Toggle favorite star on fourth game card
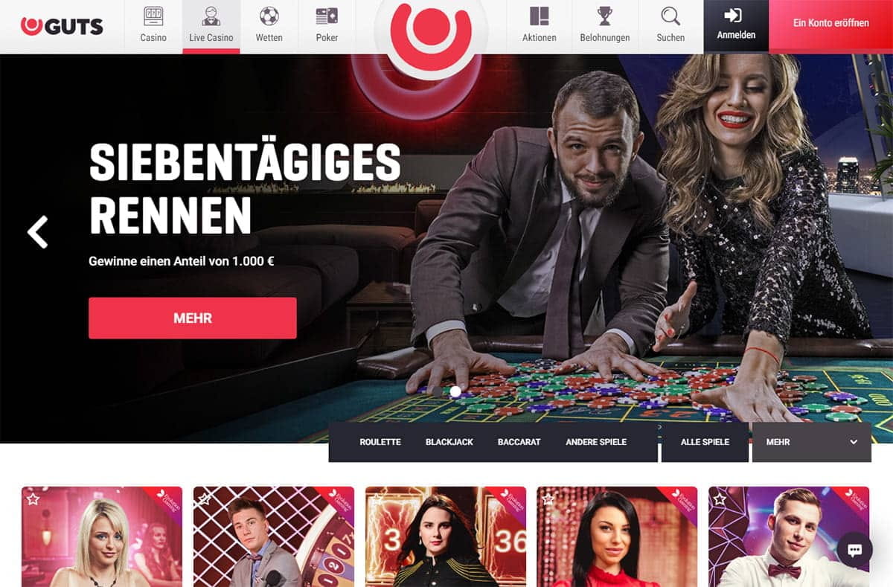This screenshot has width=893, height=587. pyautogui.click(x=548, y=499)
